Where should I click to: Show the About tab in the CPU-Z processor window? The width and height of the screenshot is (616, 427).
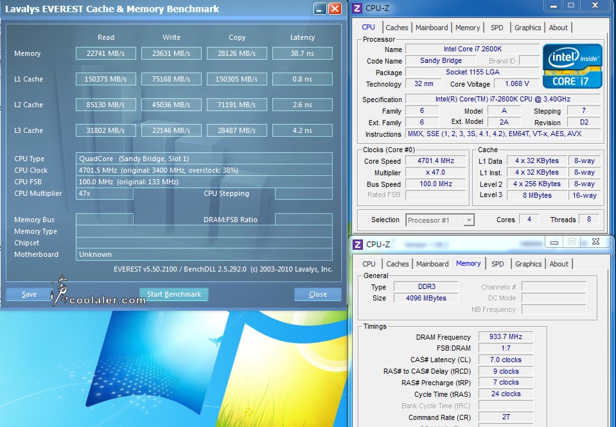tap(558, 28)
